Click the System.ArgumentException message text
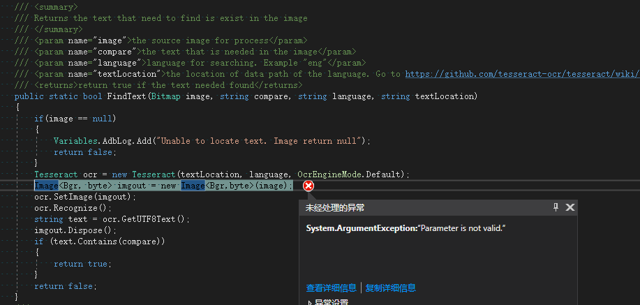640x305 pixels. click(x=405, y=229)
